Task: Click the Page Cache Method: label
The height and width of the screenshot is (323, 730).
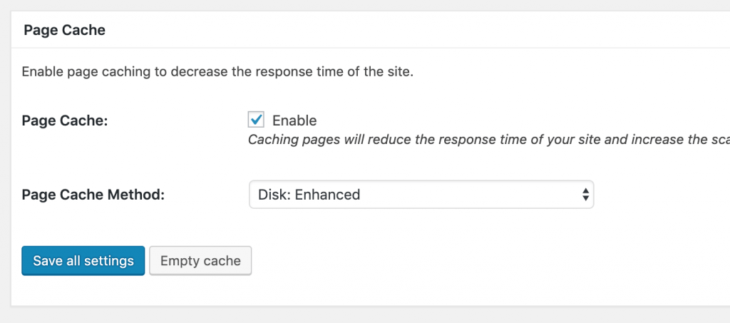Action: [93, 195]
